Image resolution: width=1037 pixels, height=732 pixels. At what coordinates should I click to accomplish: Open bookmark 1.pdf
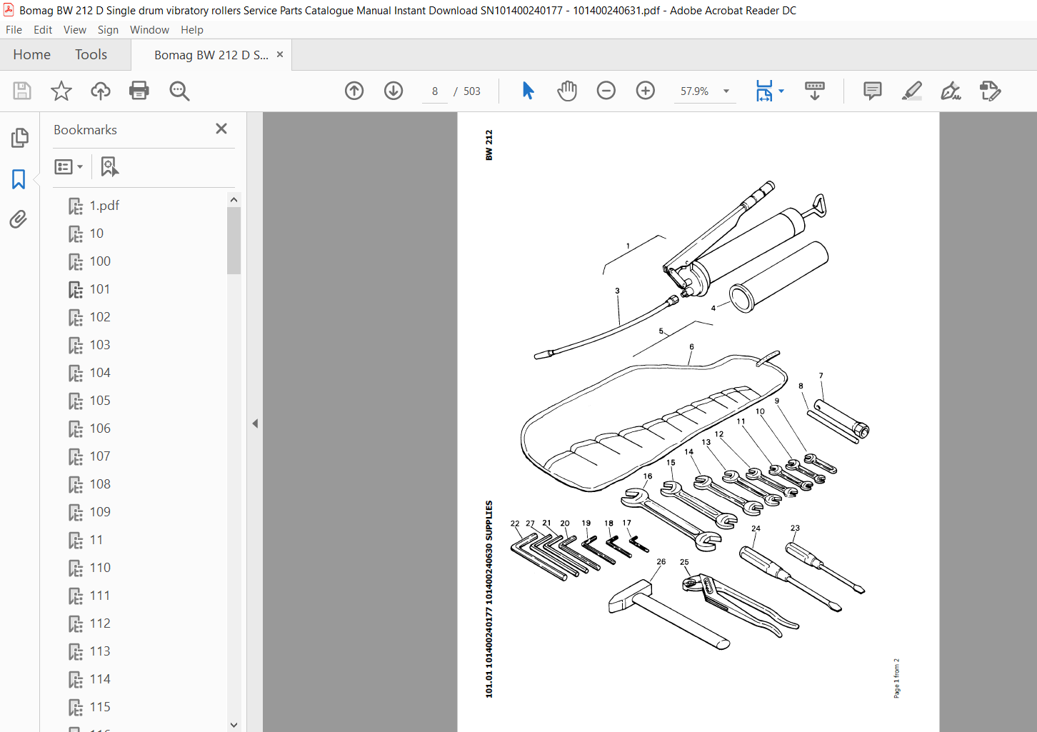pos(104,206)
